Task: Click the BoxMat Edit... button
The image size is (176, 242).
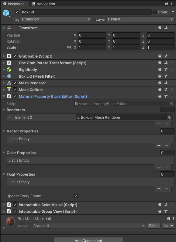Action: [x=154, y=226]
